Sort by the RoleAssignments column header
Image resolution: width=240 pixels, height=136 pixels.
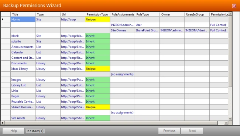(x=123, y=14)
